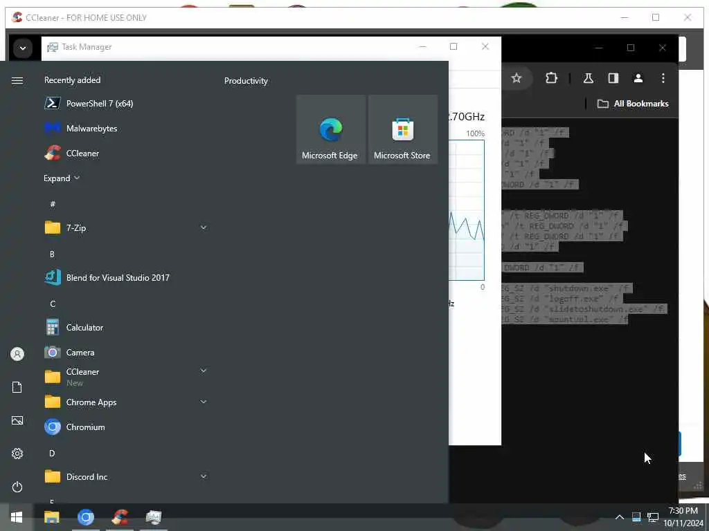Viewport: 709px width, 531px height.
Task: Bookmark this page with the star icon
Action: tap(517, 78)
